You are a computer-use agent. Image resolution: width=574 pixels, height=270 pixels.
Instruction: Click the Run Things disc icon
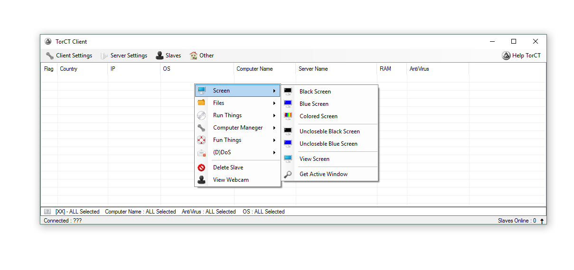point(201,115)
